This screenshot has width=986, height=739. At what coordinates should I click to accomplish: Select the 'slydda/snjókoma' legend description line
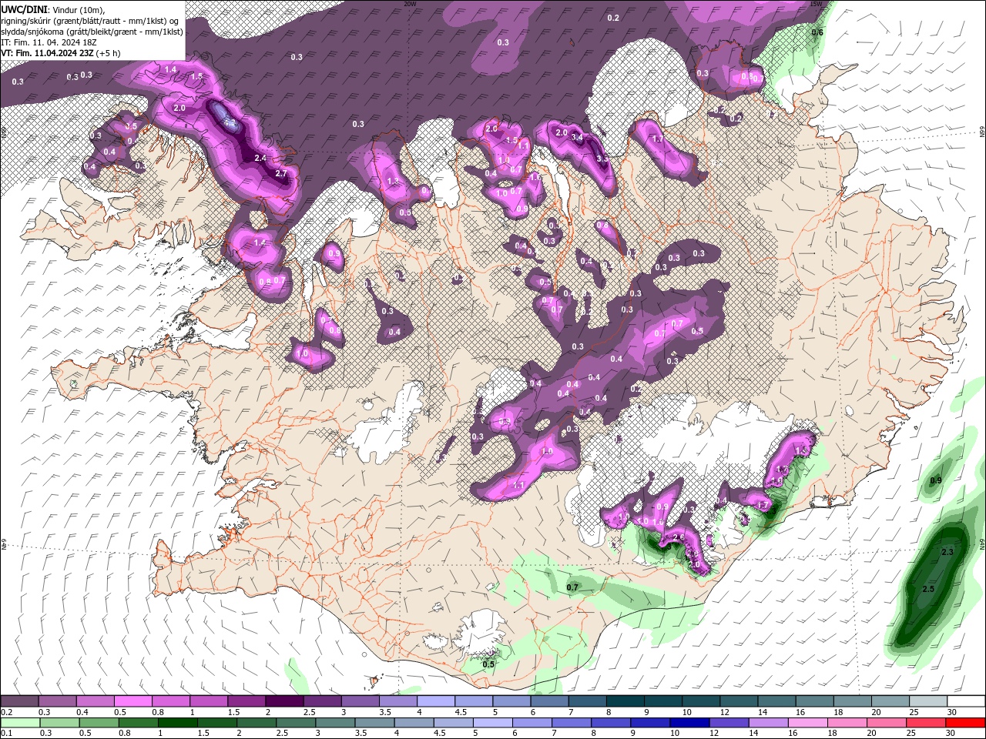tap(92, 32)
